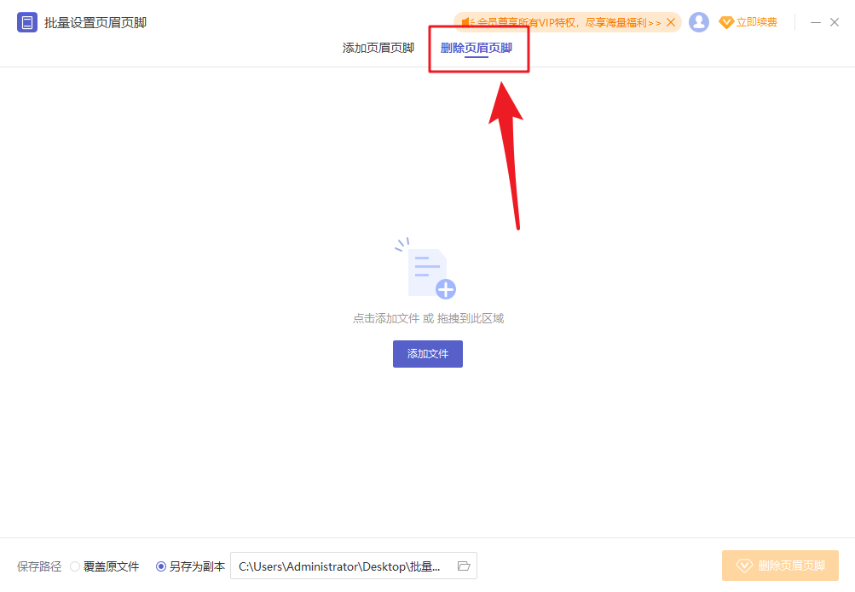Image resolution: width=855 pixels, height=592 pixels.
Task: Click the 添加文件 button
Action: 428,354
